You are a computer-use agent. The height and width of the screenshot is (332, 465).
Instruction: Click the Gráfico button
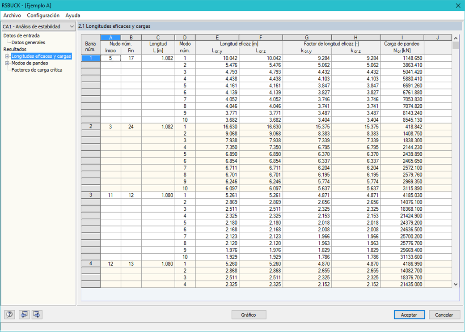[249, 315]
